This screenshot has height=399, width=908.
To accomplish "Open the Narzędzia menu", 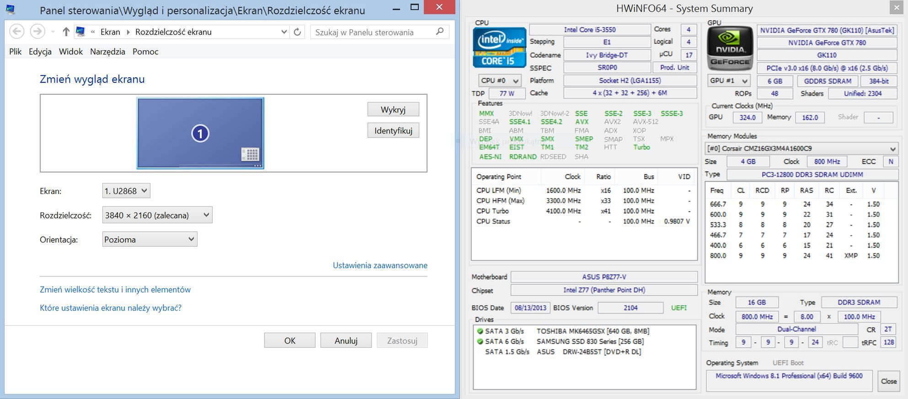I will click(107, 52).
